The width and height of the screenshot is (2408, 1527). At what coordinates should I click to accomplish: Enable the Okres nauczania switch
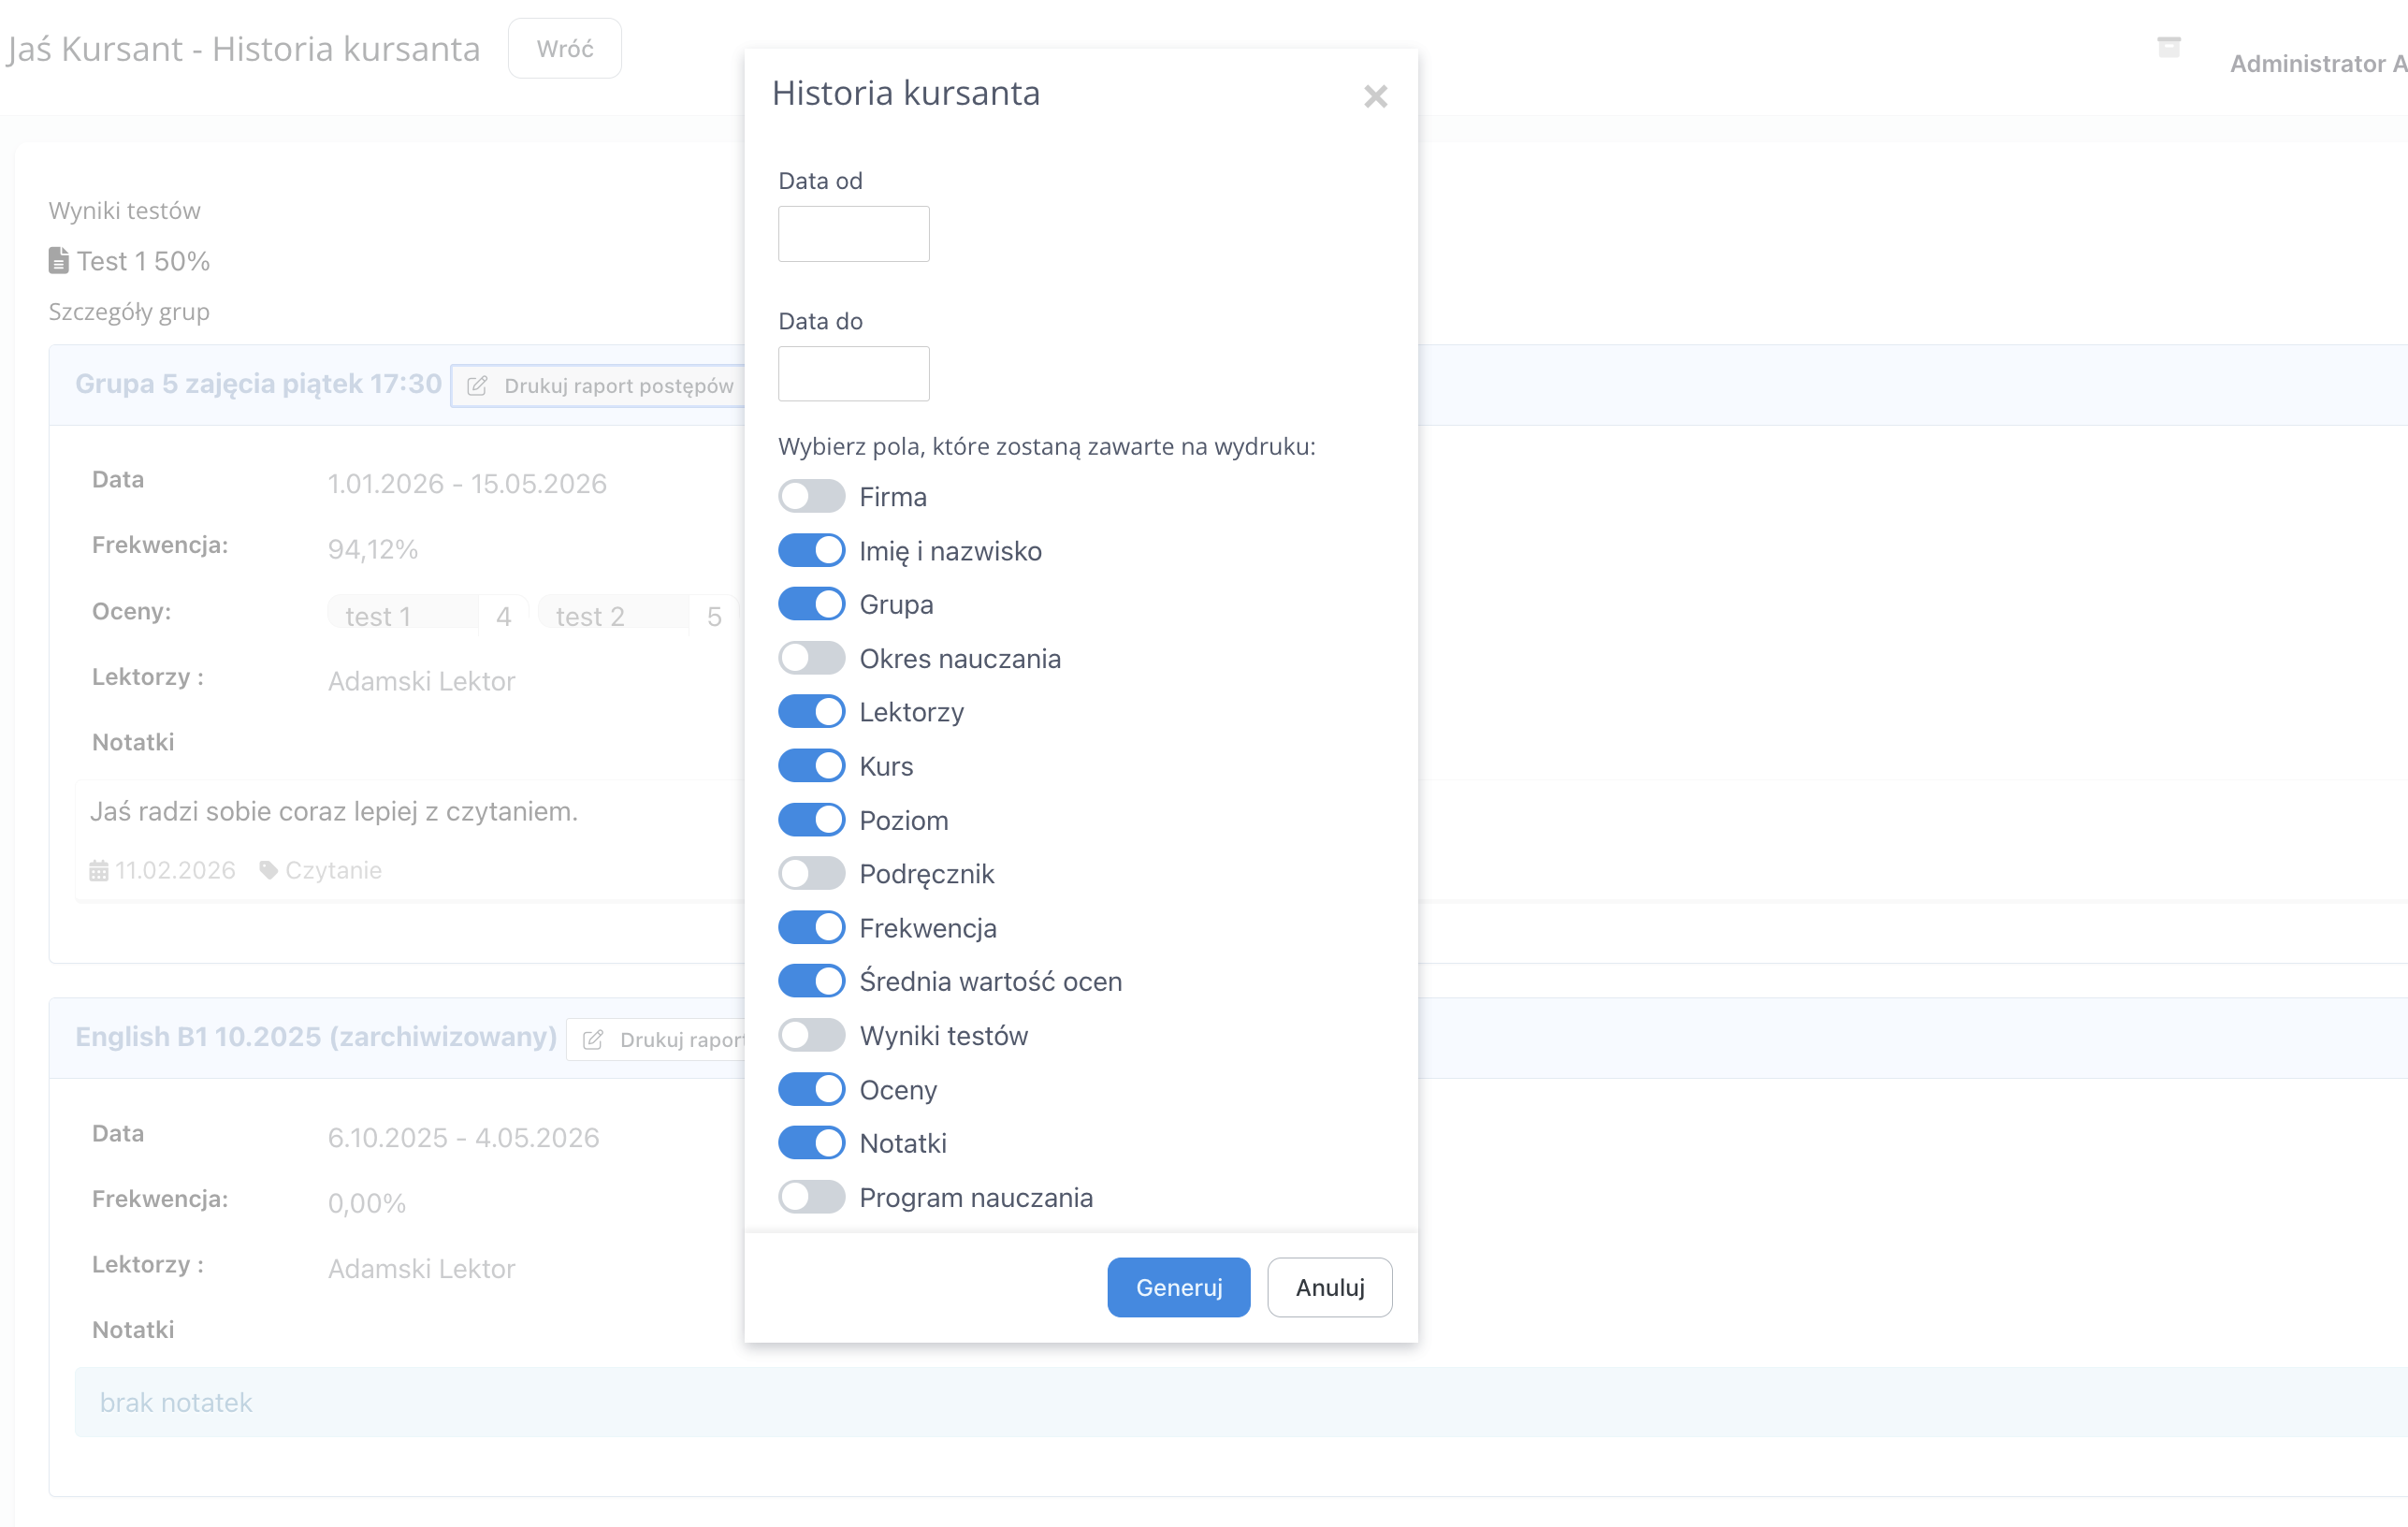pos(811,659)
